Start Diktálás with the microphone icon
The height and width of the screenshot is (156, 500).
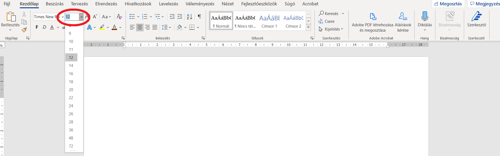(x=424, y=17)
